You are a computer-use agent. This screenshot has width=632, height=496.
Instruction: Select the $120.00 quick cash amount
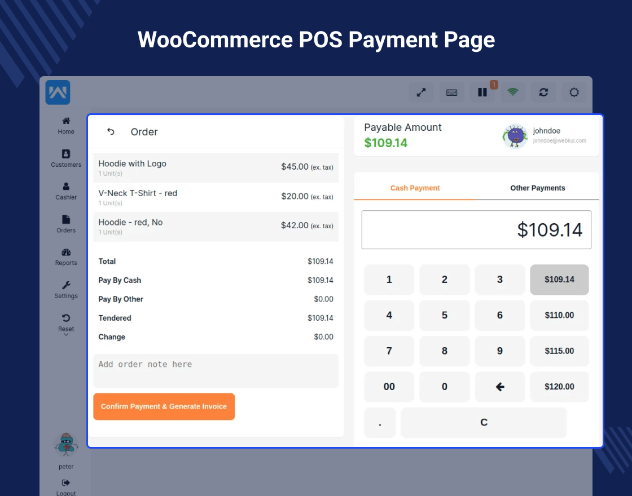(559, 387)
